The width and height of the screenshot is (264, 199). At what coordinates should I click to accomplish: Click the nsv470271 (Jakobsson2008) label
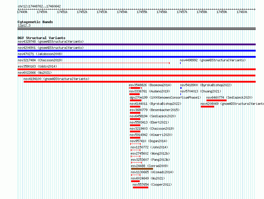click(40, 54)
